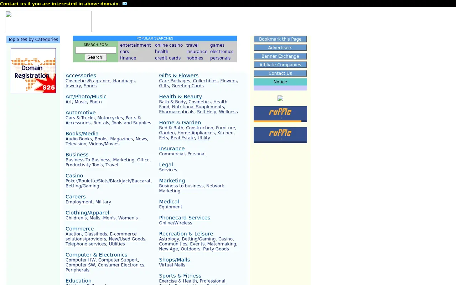Open the Accessories category heading
Screen dimensions: 456x285
point(81,76)
